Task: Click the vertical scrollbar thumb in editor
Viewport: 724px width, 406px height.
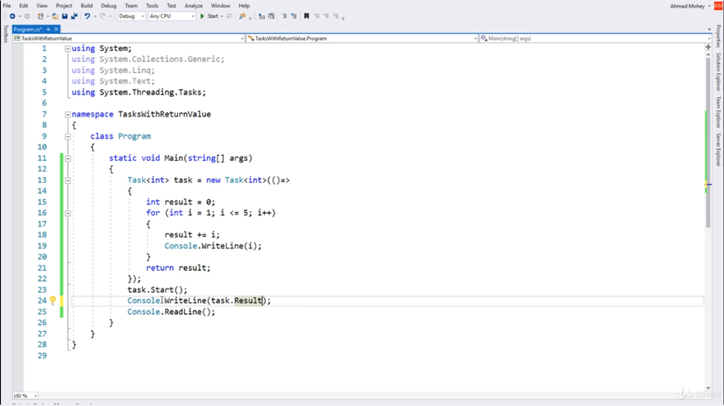Action: pos(709,142)
